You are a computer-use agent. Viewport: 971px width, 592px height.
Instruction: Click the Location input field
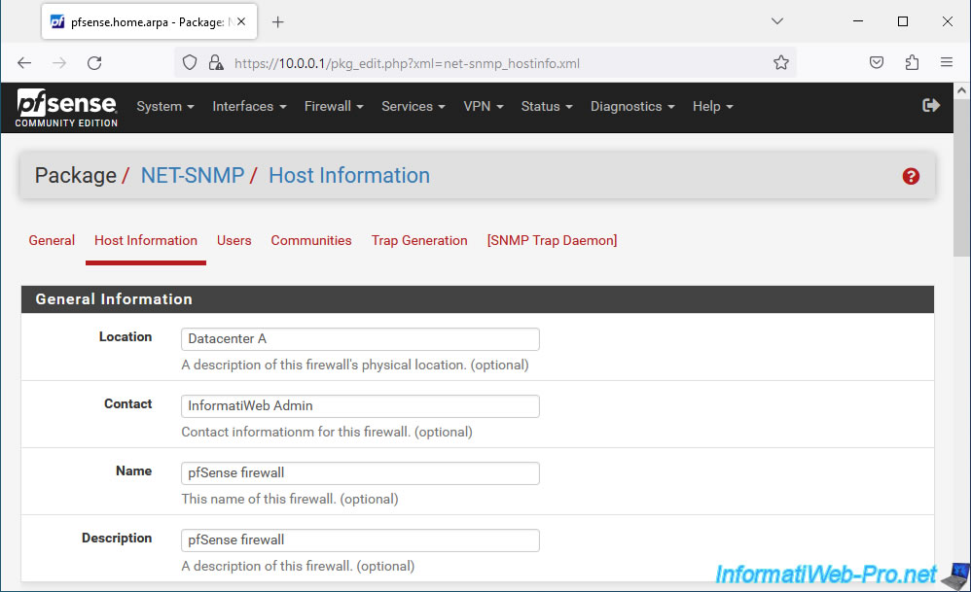(360, 339)
